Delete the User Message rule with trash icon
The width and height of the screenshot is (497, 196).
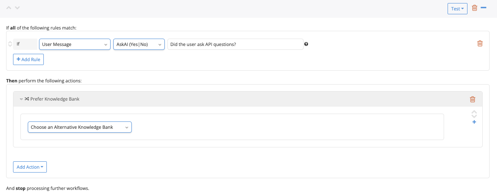click(x=480, y=43)
